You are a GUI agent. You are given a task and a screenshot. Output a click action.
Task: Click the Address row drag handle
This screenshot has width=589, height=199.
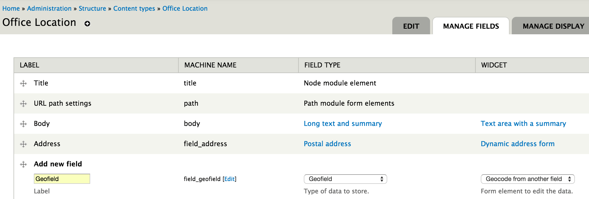tap(23, 144)
